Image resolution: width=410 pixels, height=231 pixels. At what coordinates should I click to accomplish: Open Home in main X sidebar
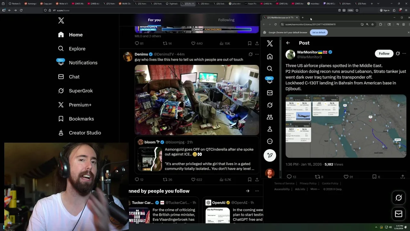pos(70,35)
